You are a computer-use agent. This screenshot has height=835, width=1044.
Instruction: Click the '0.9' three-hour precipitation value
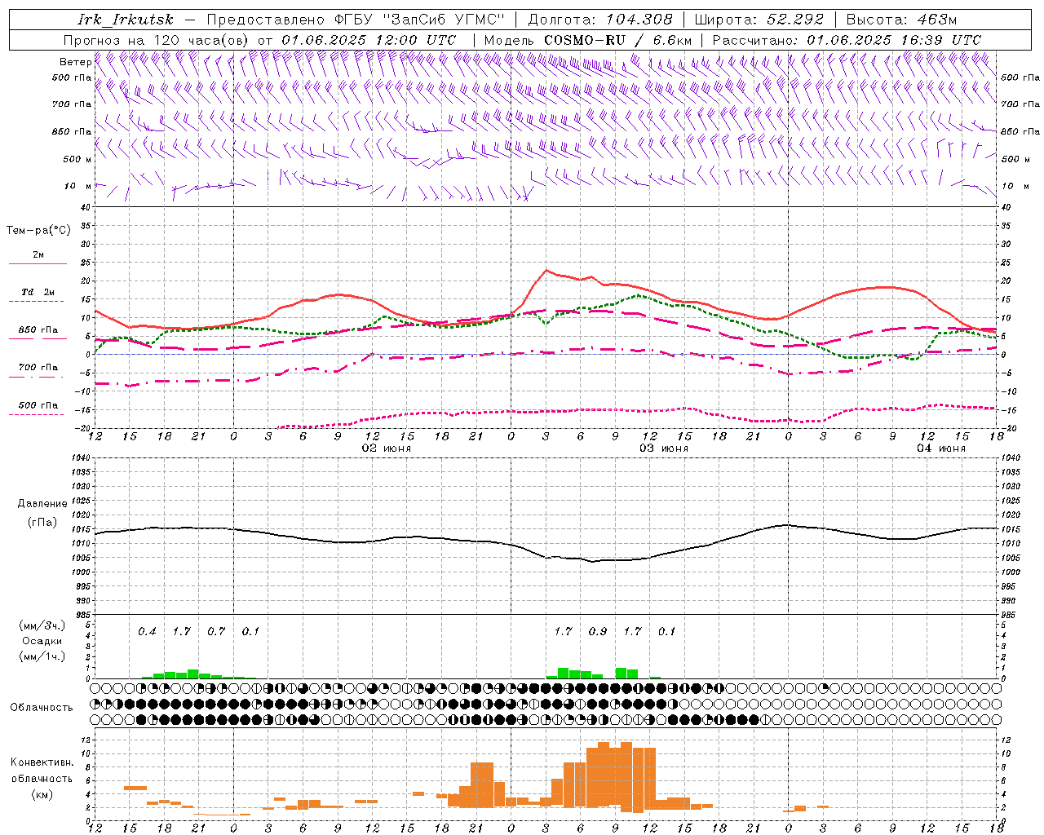point(598,631)
